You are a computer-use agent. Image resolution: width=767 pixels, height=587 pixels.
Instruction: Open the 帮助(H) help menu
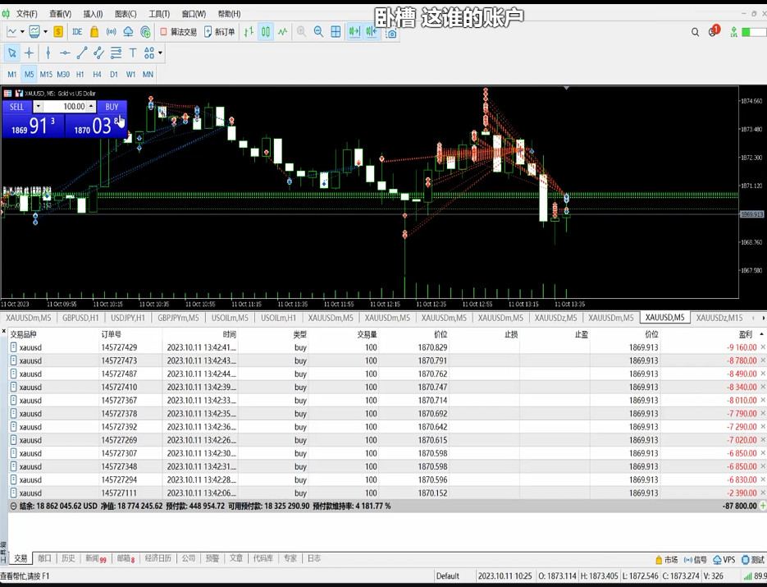click(229, 14)
